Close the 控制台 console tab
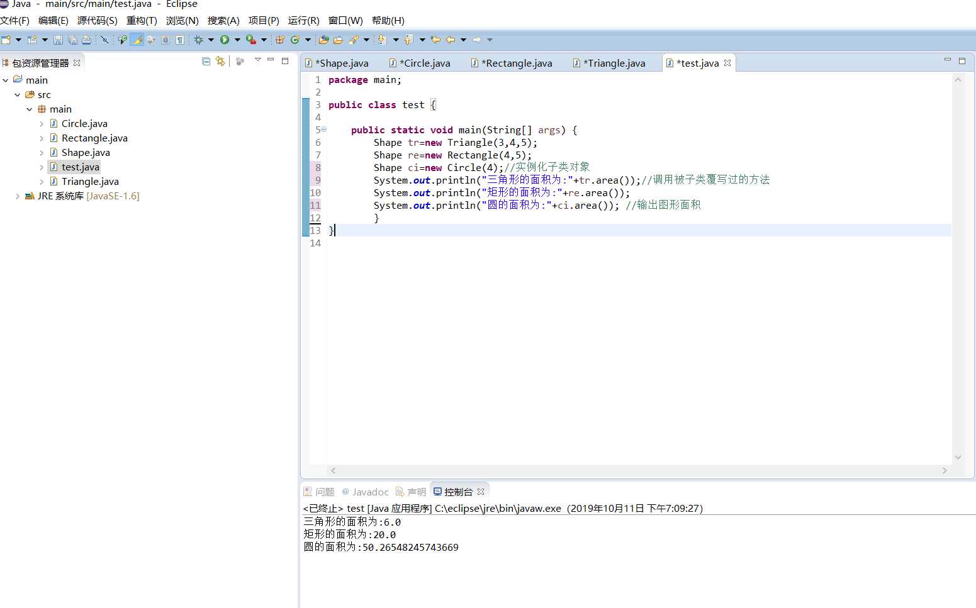This screenshot has width=976, height=608. tap(481, 492)
